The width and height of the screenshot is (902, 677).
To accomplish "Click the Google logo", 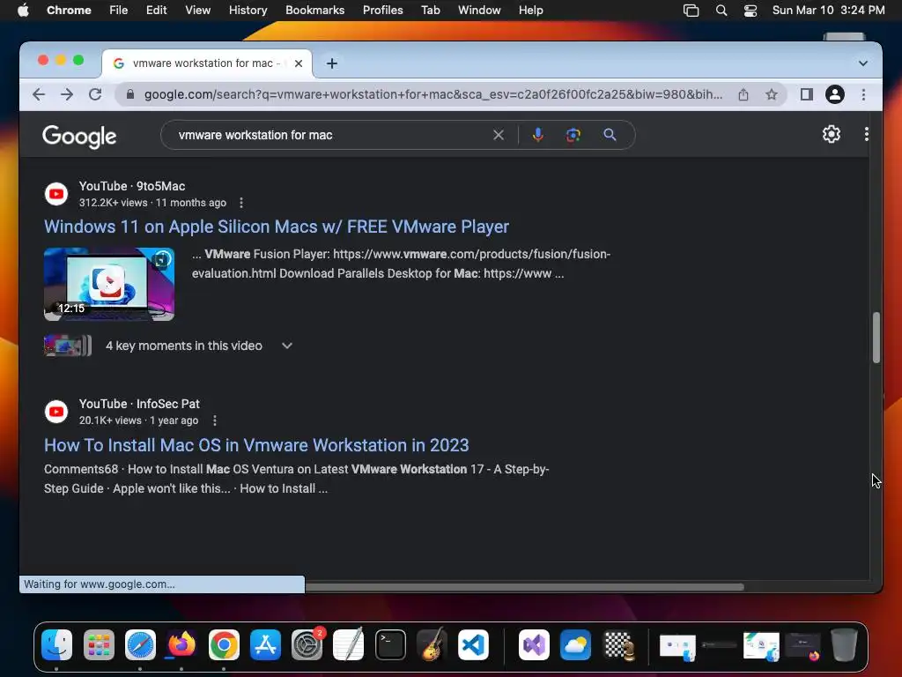I will pyautogui.click(x=79, y=136).
